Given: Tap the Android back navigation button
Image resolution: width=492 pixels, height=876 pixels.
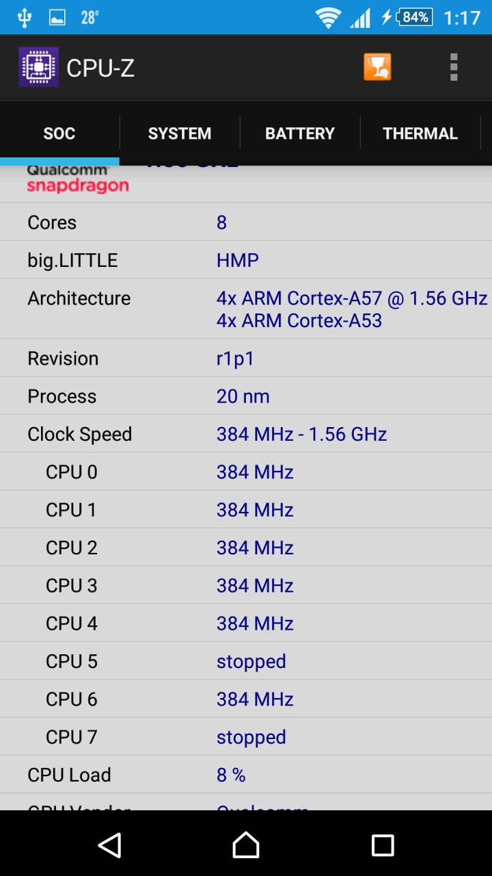Looking at the screenshot, I should point(109,845).
